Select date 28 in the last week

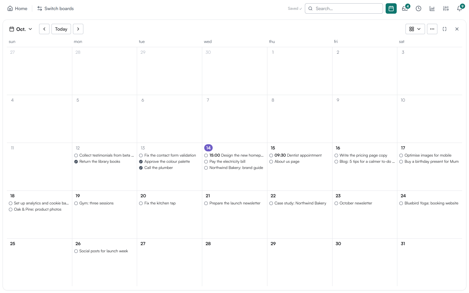click(x=208, y=244)
